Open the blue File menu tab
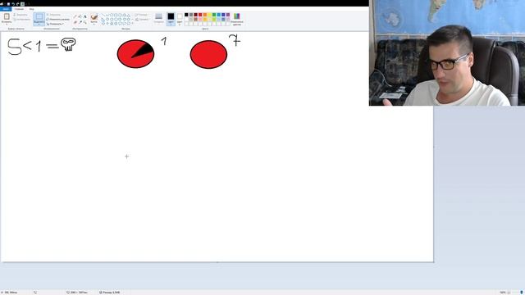This screenshot has width=525, height=295. (x=6, y=9)
